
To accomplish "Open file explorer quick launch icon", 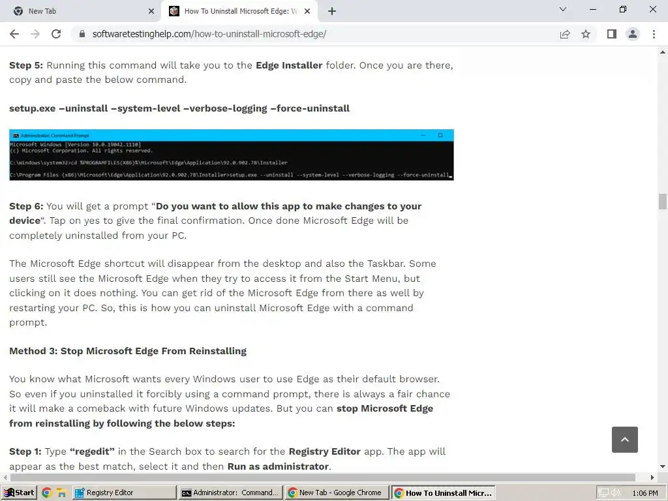I will click(62, 493).
